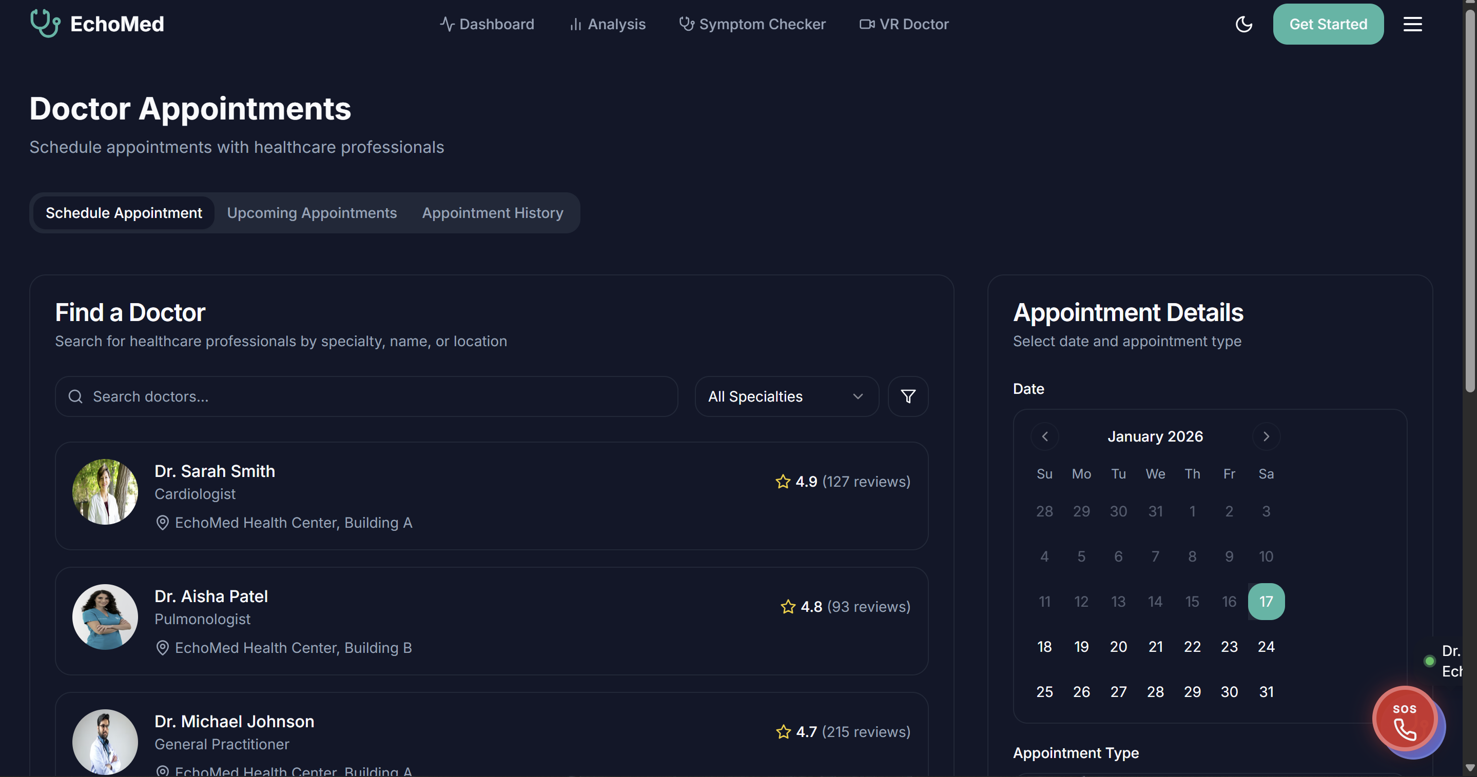Click the search magnifier icon
This screenshot has width=1477, height=777.
point(75,396)
